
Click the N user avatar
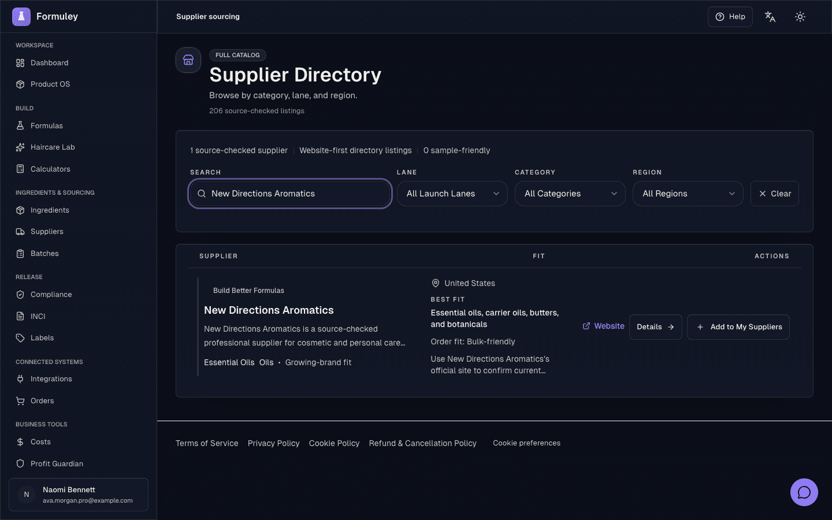(27, 495)
